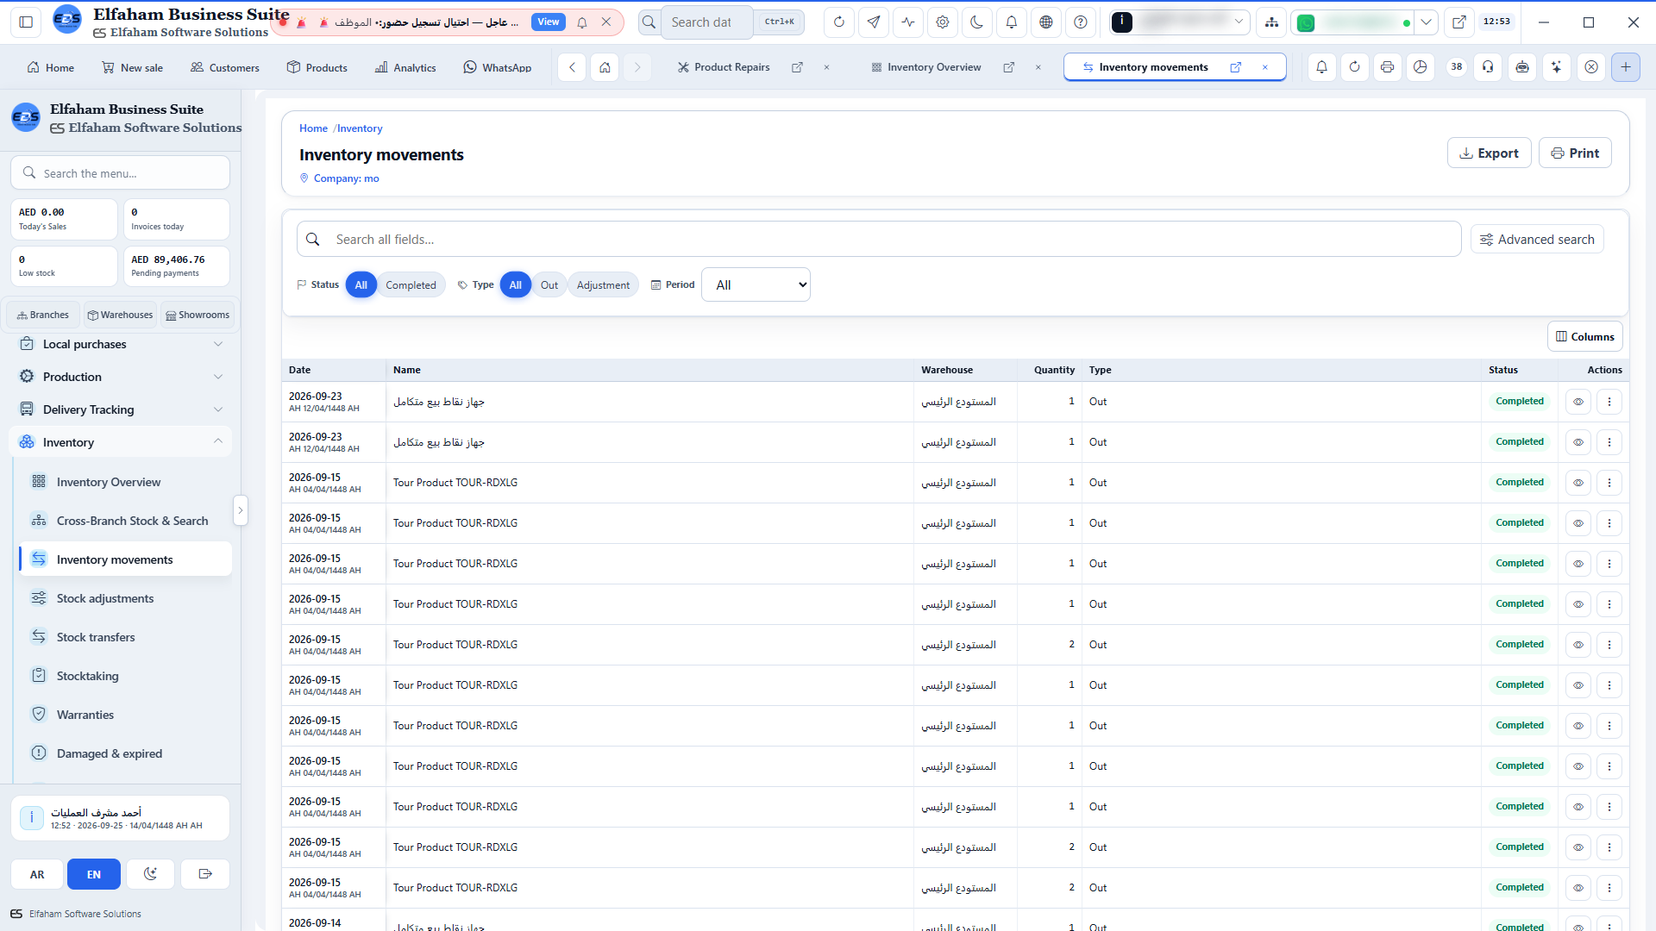View details of first movement row eye icon

[x=1578, y=402]
